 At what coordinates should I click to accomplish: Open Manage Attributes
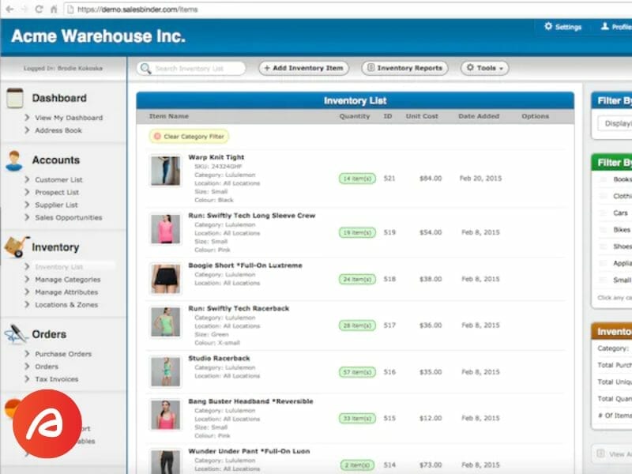point(66,292)
